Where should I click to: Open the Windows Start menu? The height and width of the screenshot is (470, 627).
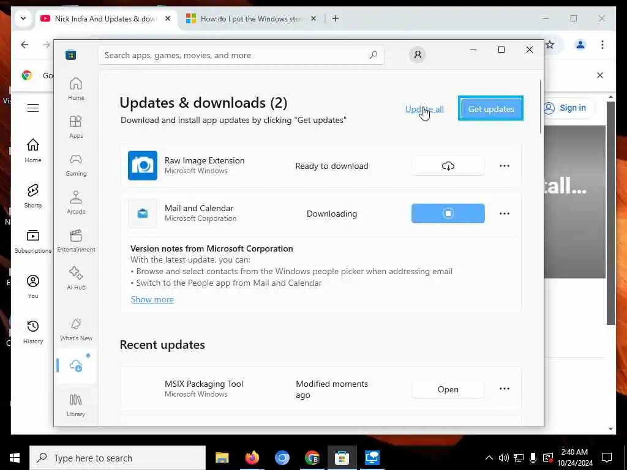(x=15, y=458)
